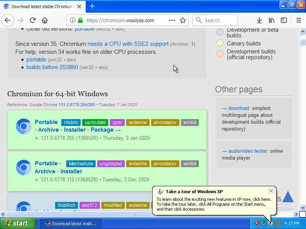Viewport: 306px width, 229px height.
Task: Click the Marmaduke row widevine tag
Action: (x=138, y=164)
